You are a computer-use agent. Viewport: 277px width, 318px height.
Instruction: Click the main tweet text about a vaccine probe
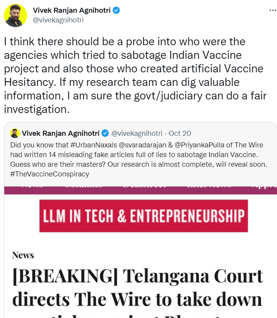tap(133, 75)
